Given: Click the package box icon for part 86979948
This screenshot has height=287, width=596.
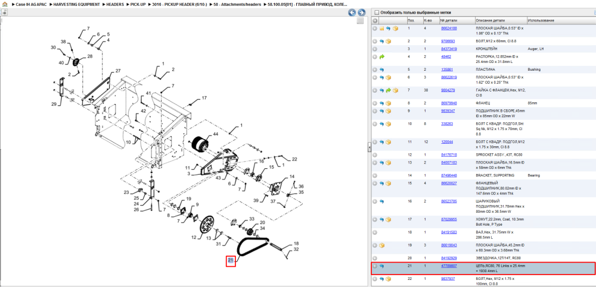Looking at the screenshot, I should tap(389, 103).
